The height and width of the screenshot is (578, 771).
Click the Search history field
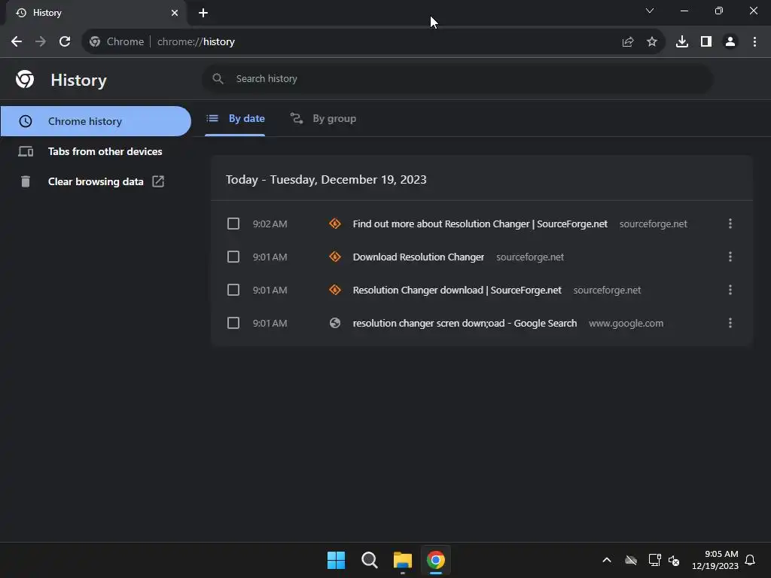457,78
